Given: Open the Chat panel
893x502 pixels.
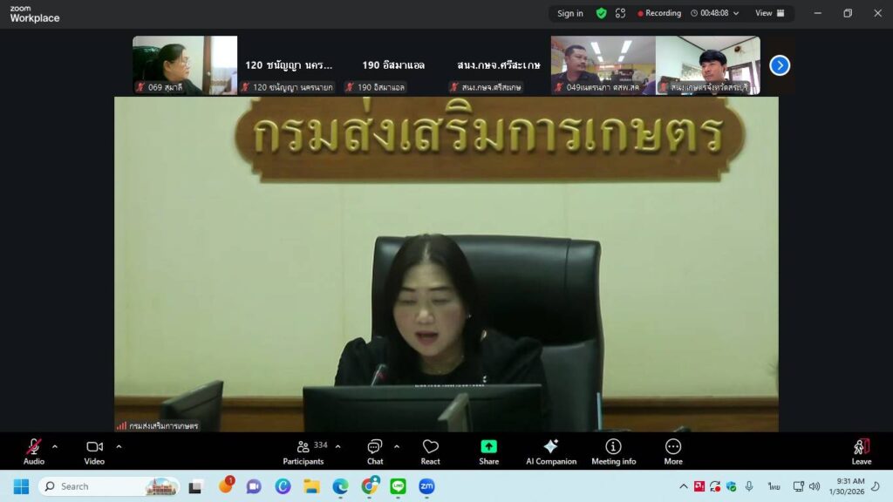Looking at the screenshot, I should pyautogui.click(x=375, y=451).
